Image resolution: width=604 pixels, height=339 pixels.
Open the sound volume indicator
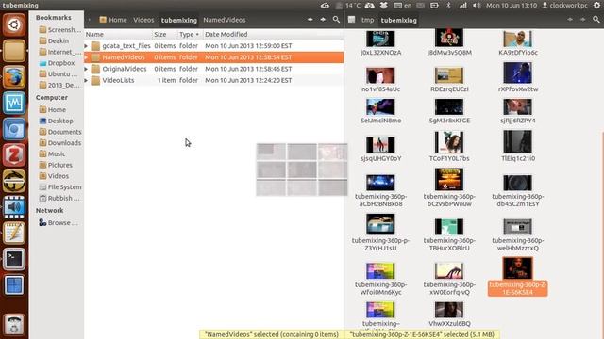[x=477, y=6]
